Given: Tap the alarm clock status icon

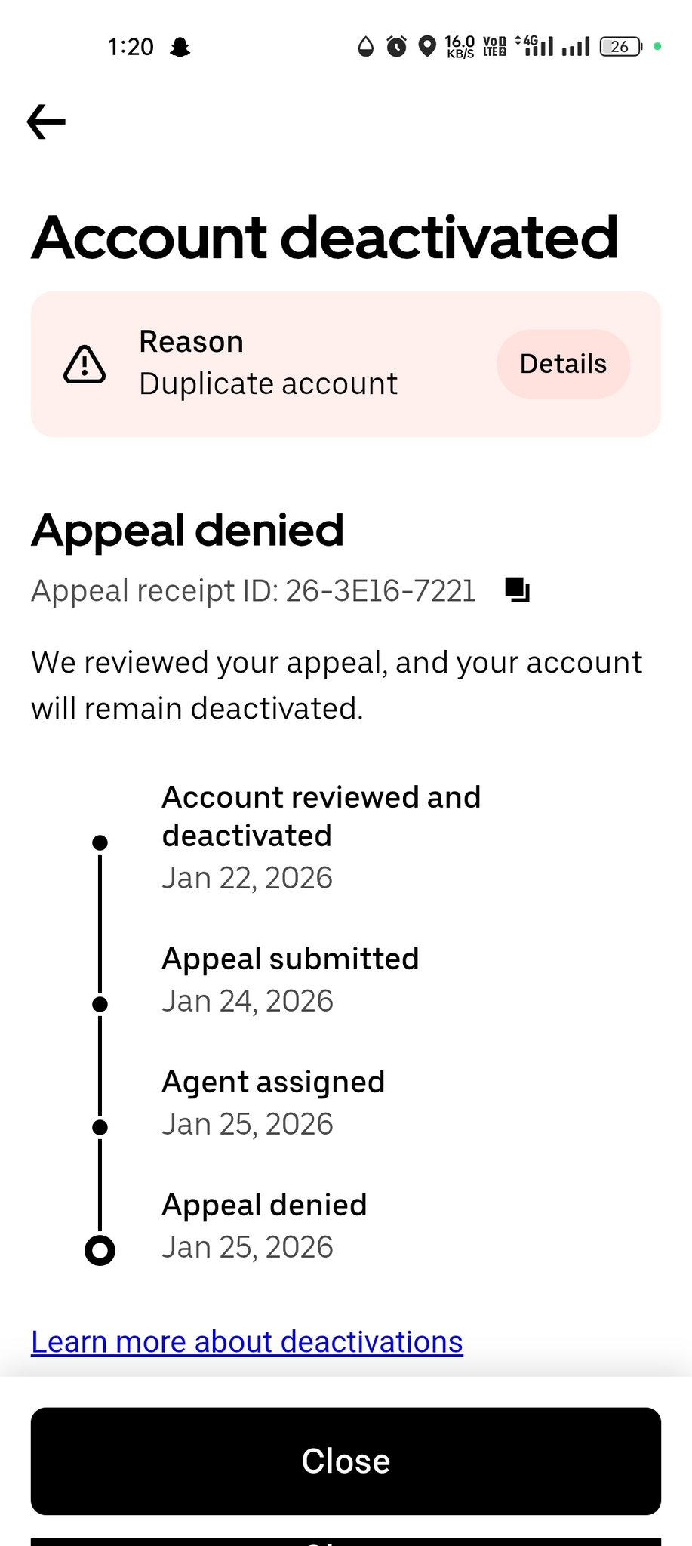Looking at the screenshot, I should pos(396,47).
